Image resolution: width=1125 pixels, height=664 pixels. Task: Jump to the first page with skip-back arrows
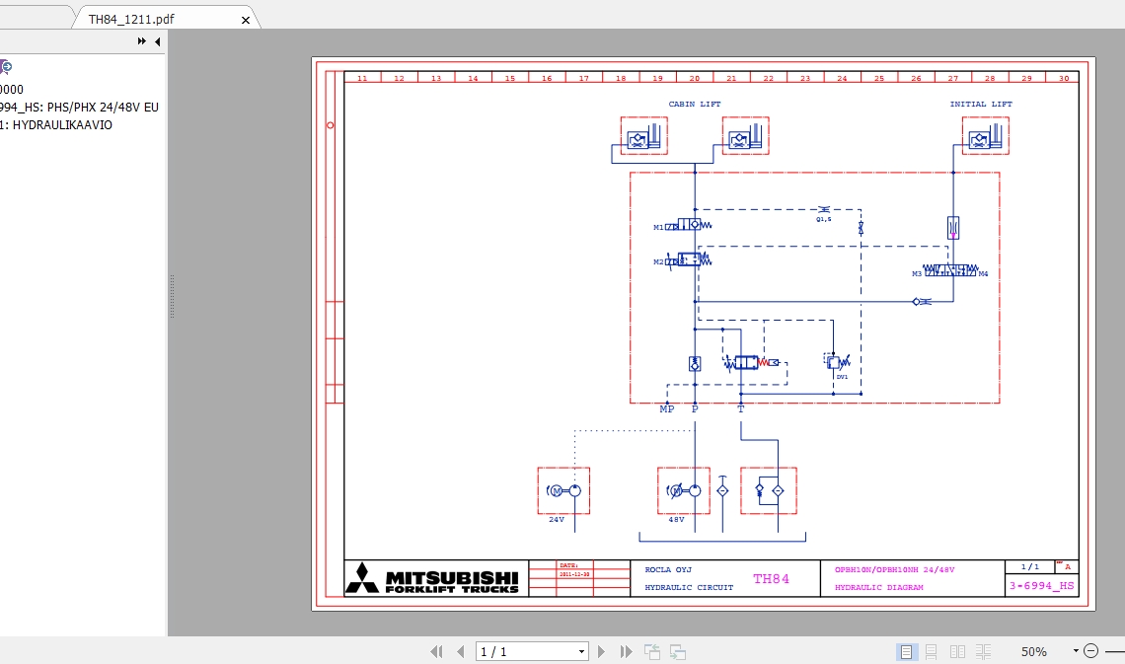(x=436, y=651)
